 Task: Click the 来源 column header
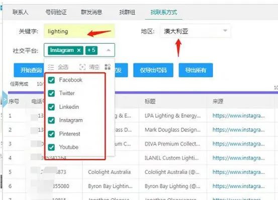[218, 102]
